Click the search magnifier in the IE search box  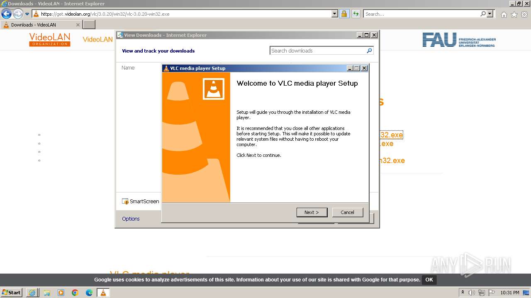point(483,14)
